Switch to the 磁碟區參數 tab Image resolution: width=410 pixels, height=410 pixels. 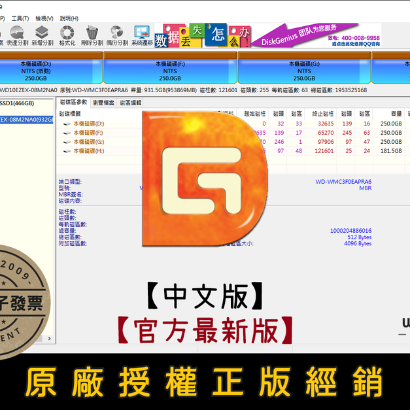[x=73, y=103]
